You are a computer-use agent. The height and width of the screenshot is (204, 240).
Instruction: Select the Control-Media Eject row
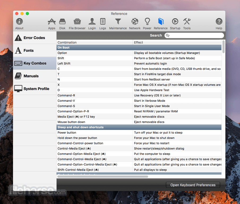[x=139, y=148]
